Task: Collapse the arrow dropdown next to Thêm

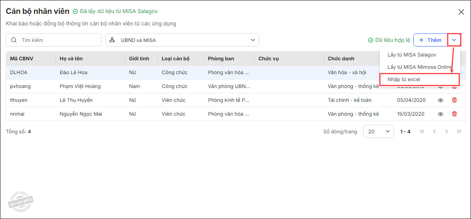Action: [454, 40]
